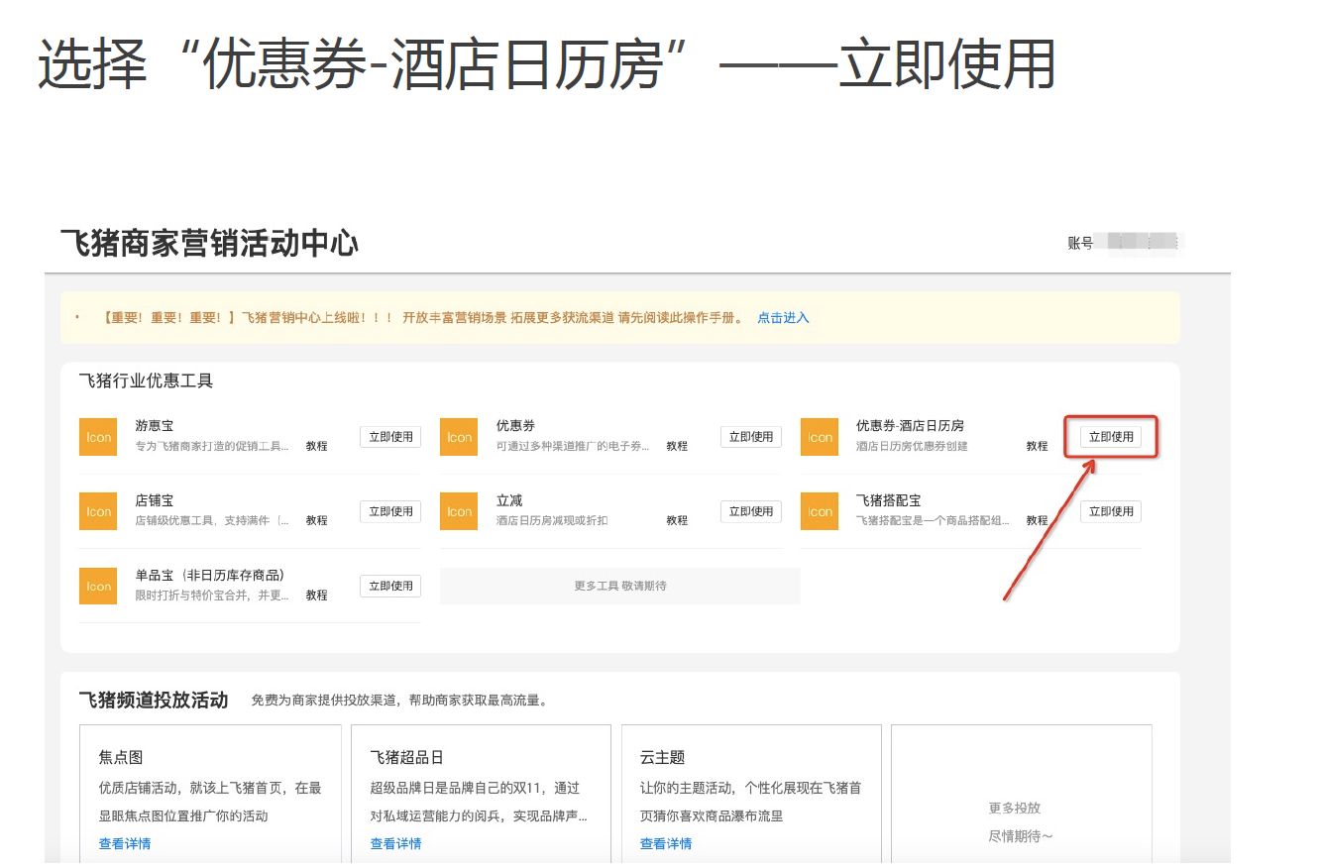
Task: Click the standalone 优惠券 tool title
Action: point(515,426)
